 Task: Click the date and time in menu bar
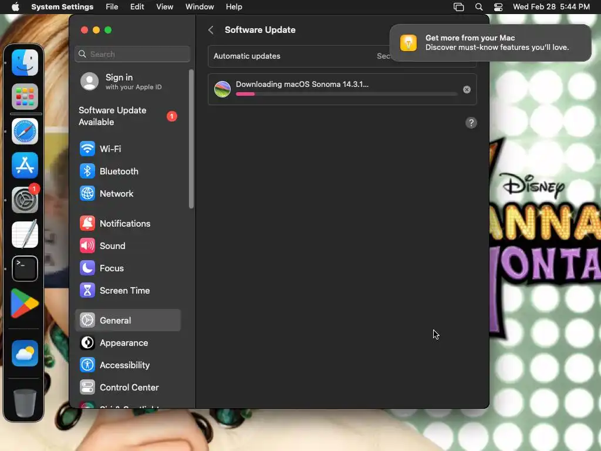[551, 7]
